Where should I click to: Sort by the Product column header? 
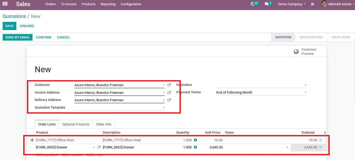[42, 133]
